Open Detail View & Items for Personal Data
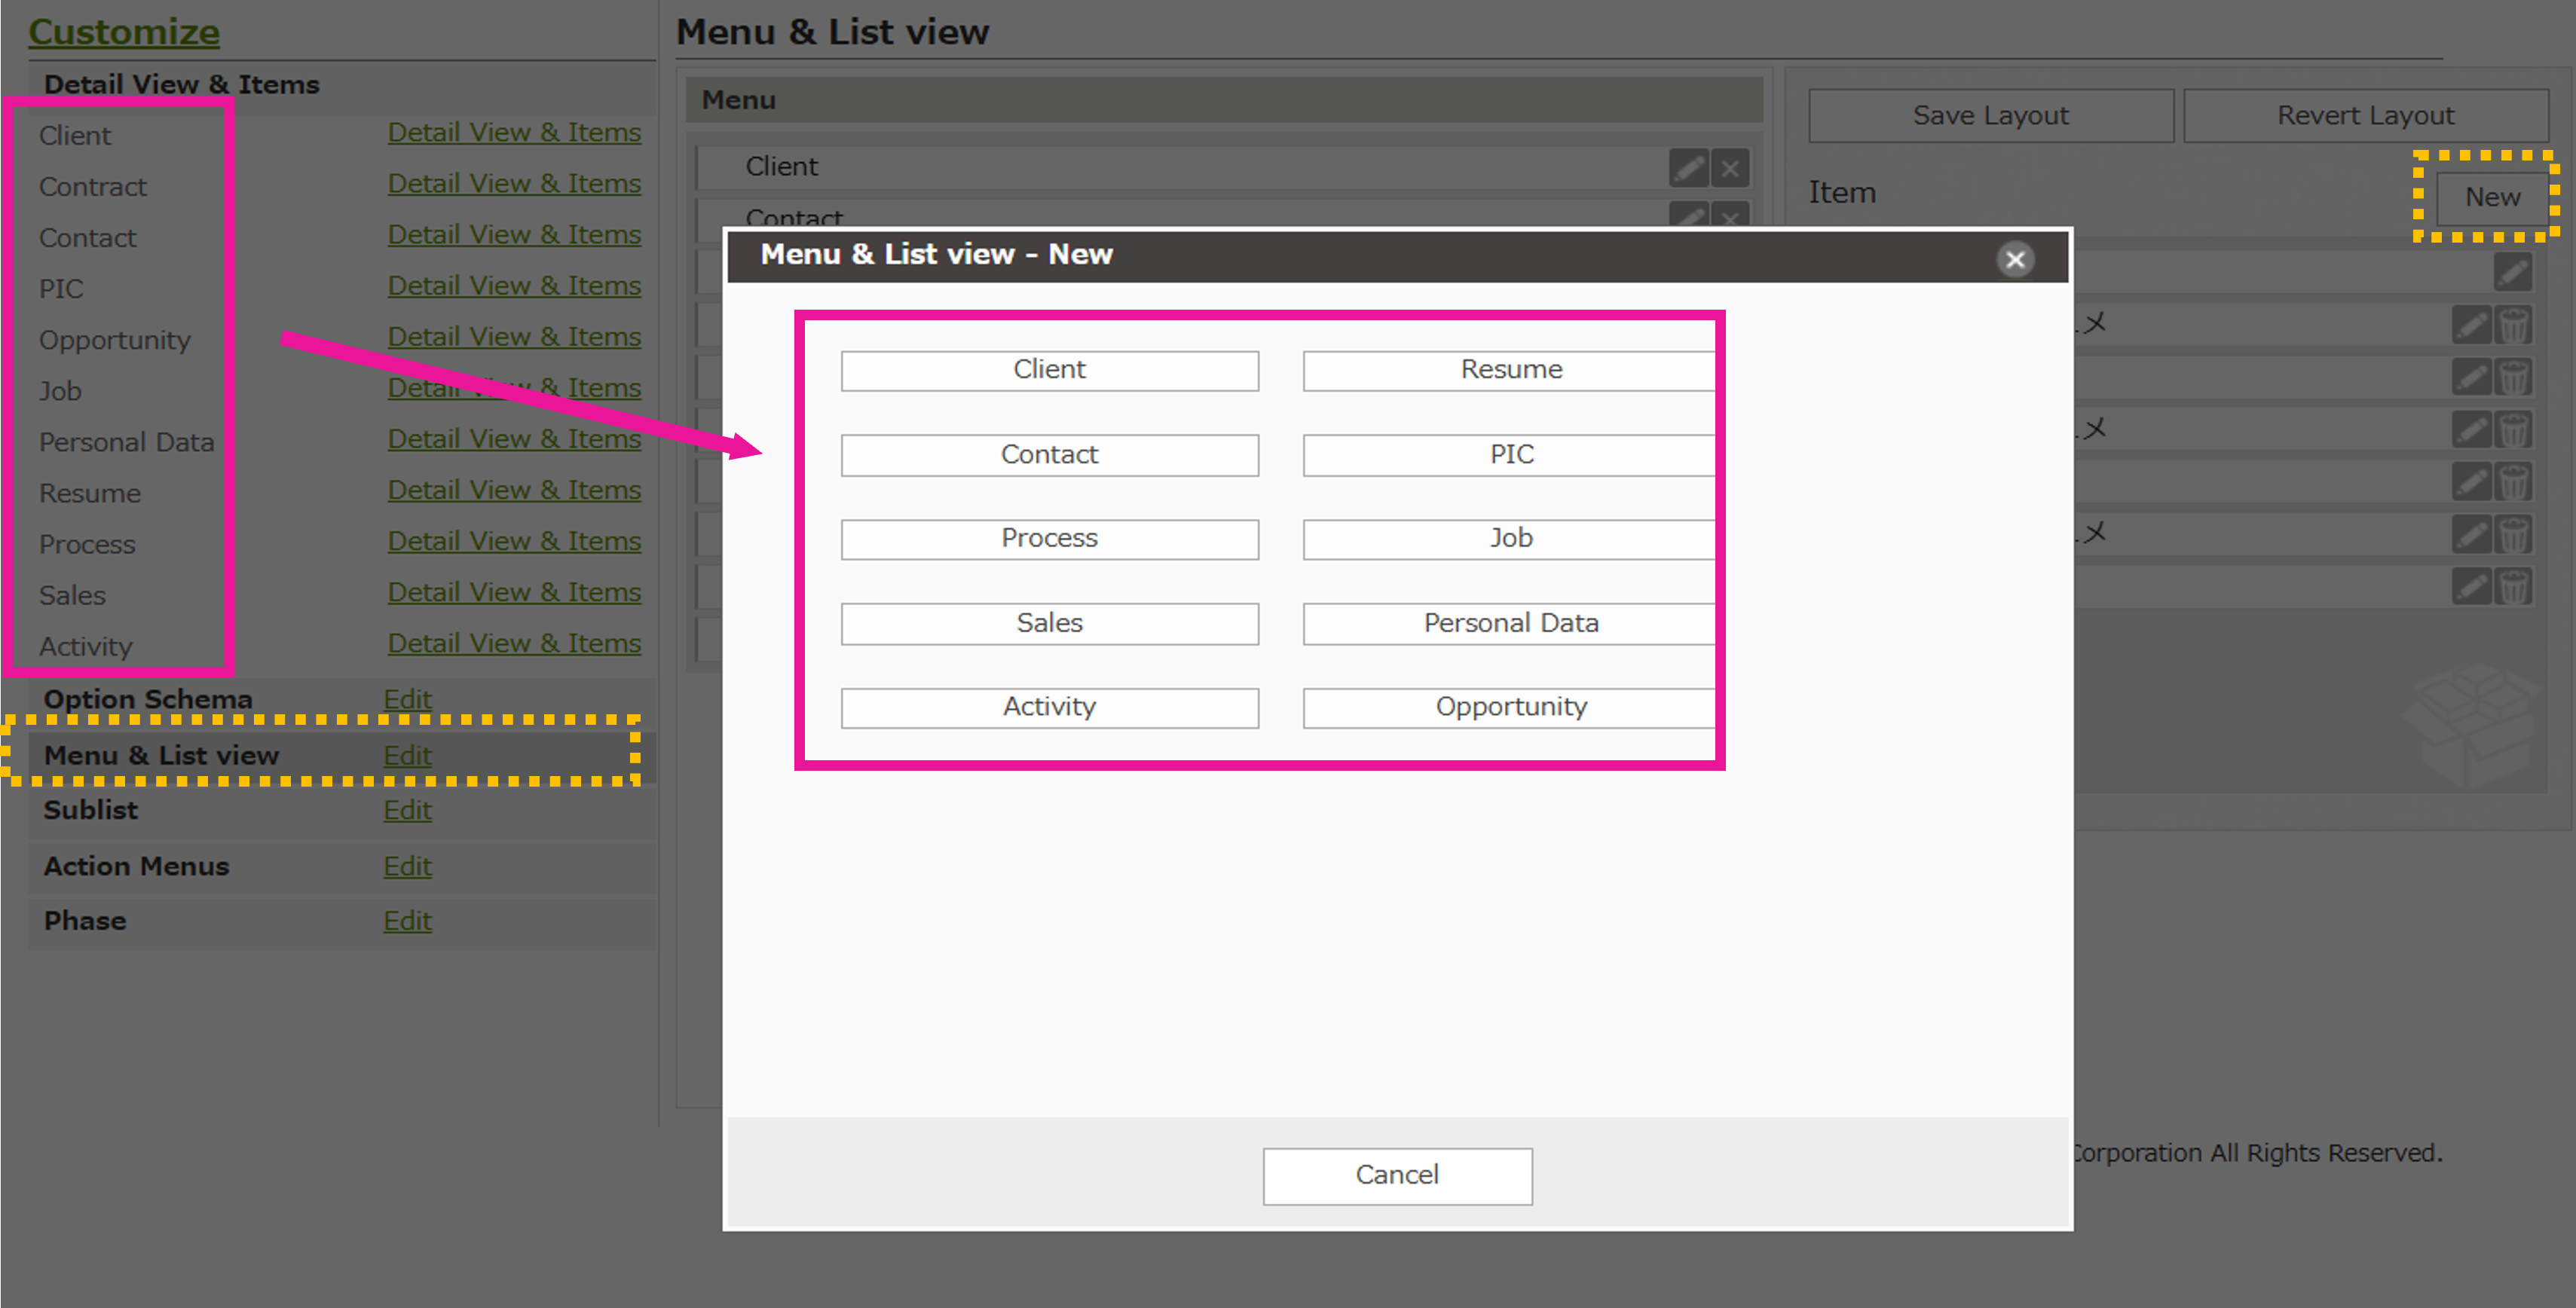This screenshot has width=2576, height=1308. [514, 439]
